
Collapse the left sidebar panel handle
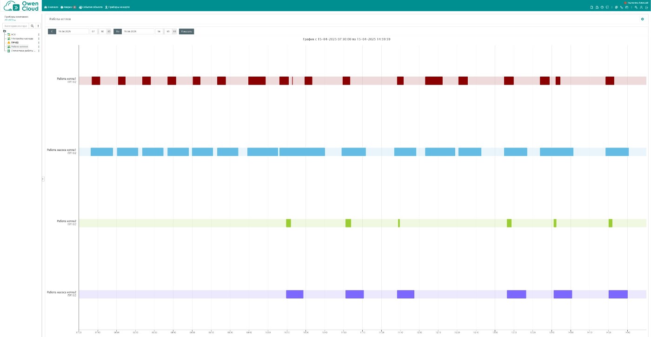click(43, 179)
